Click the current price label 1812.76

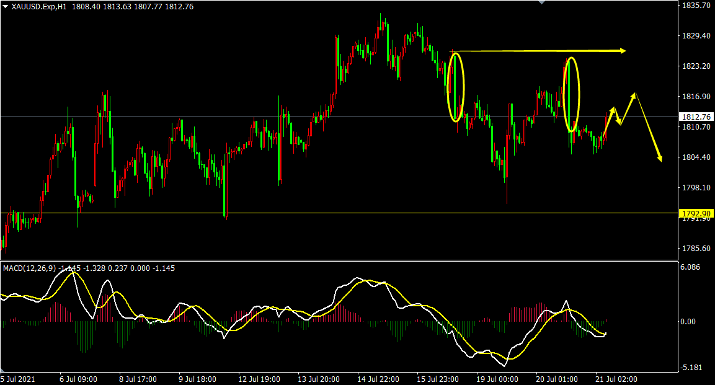[x=696, y=117]
